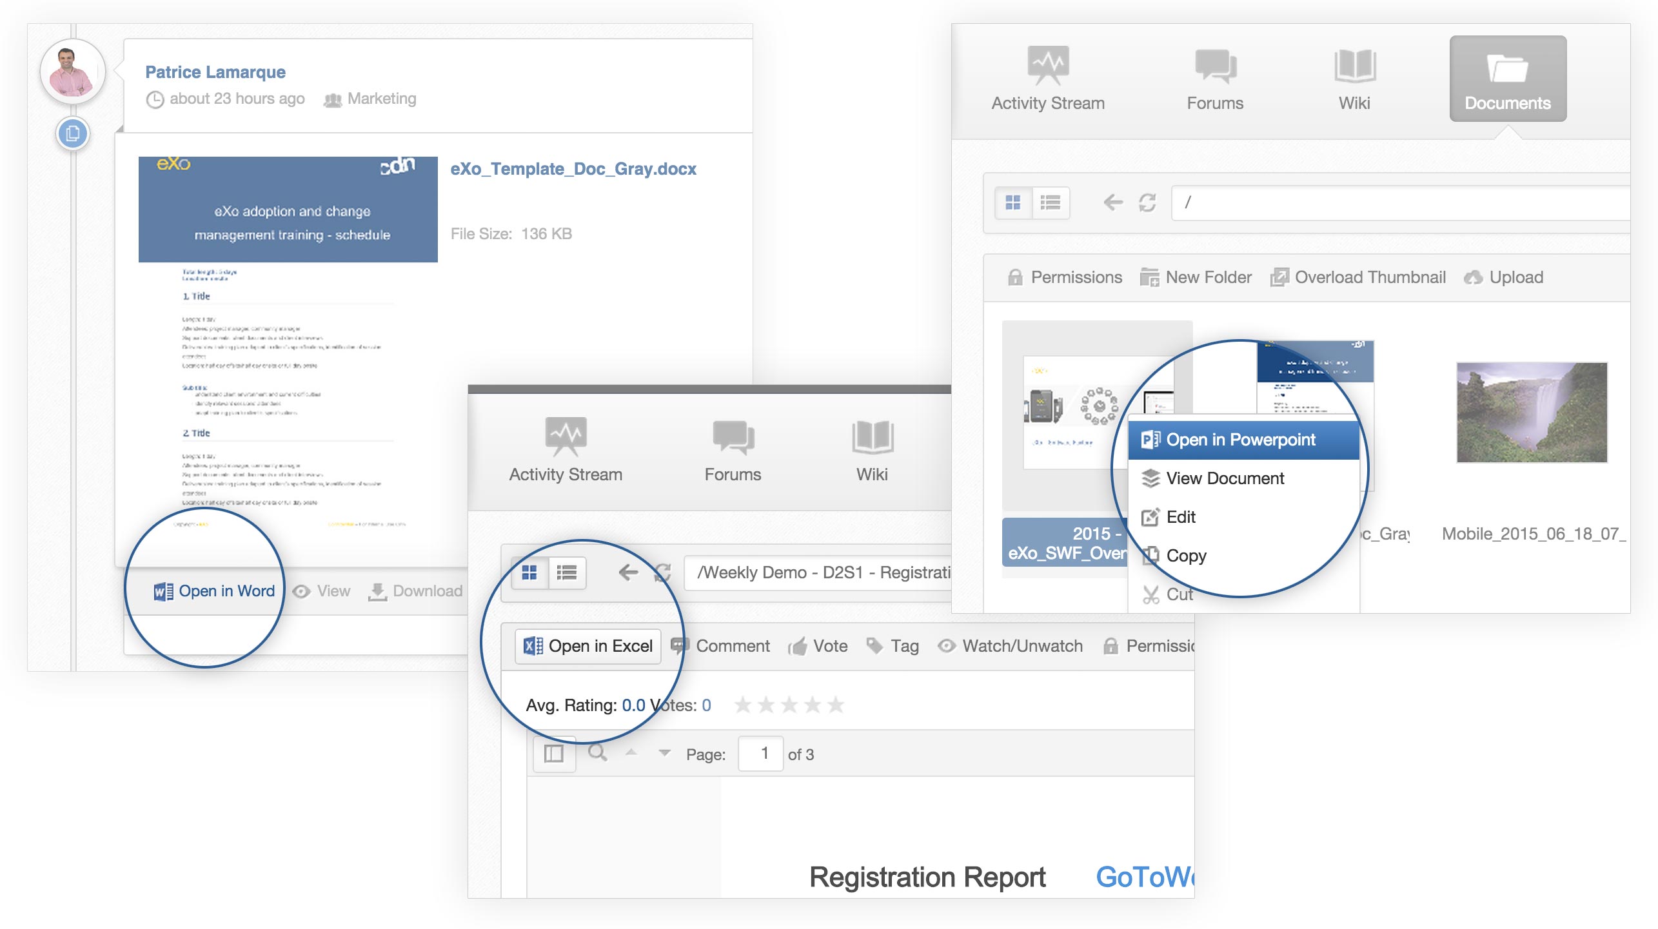
Task: Go to next page arrow
Action: 664,752
